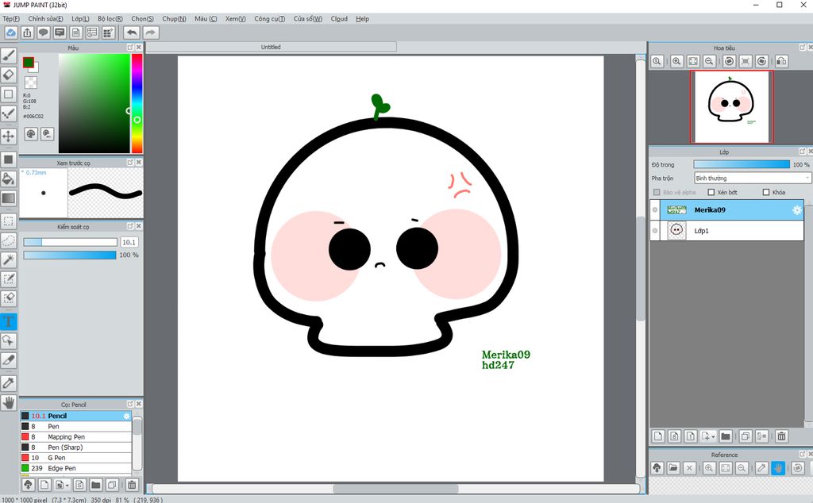Select the Mapping Pen brush
The height and width of the screenshot is (503, 813).
pos(75,436)
